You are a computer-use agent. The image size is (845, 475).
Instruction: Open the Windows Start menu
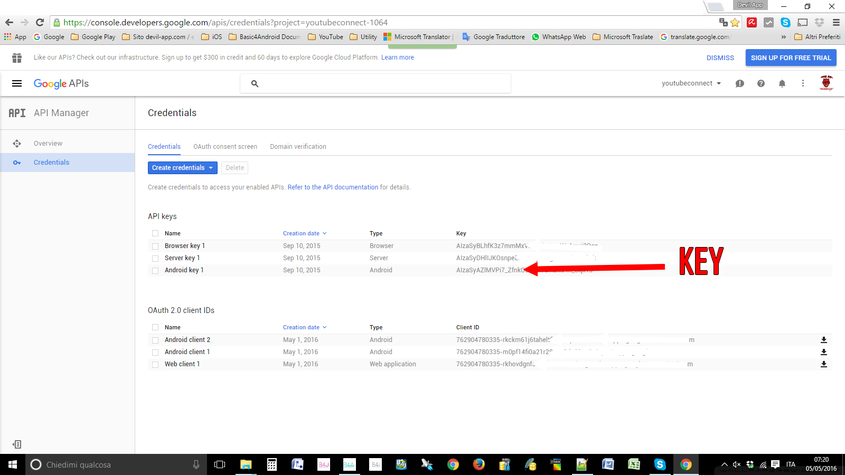(13, 464)
